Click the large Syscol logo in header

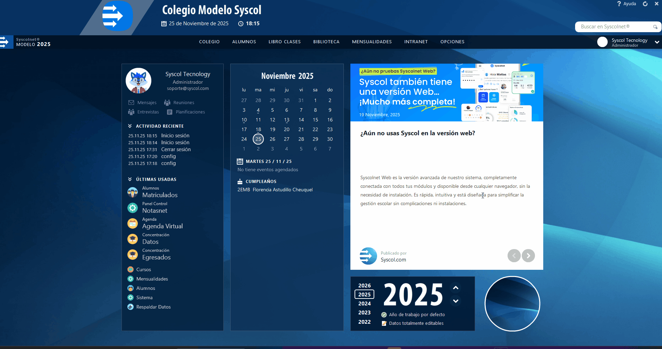pos(118,16)
